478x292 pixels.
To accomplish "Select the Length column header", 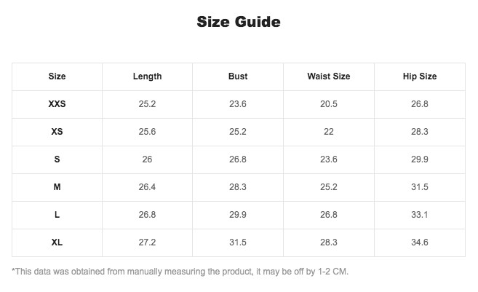I will [x=147, y=76].
